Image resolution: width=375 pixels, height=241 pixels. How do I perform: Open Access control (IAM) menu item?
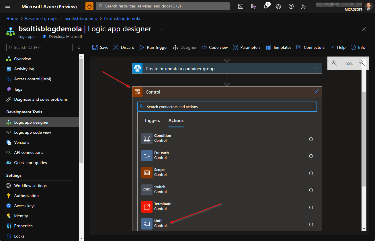pos(33,79)
